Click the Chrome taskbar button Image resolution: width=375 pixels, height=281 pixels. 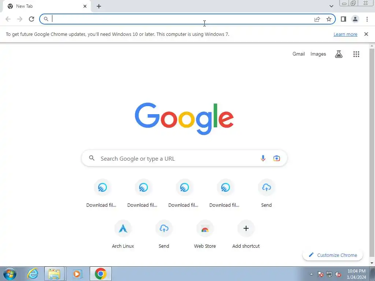tap(100, 274)
